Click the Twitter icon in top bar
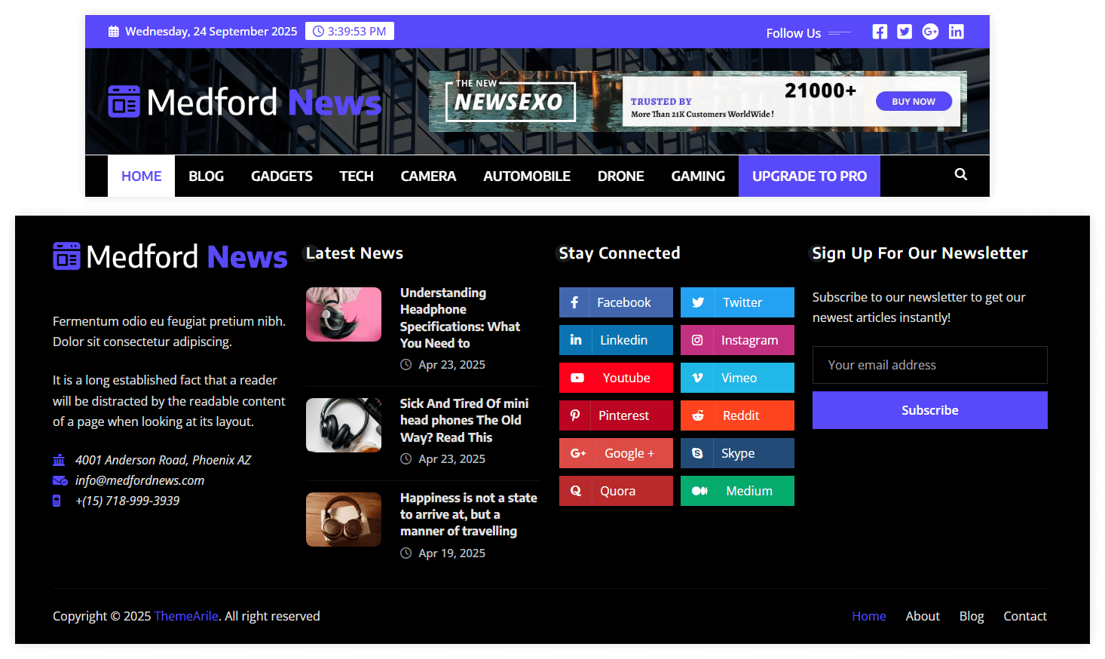The height and width of the screenshot is (659, 1105). pos(905,32)
